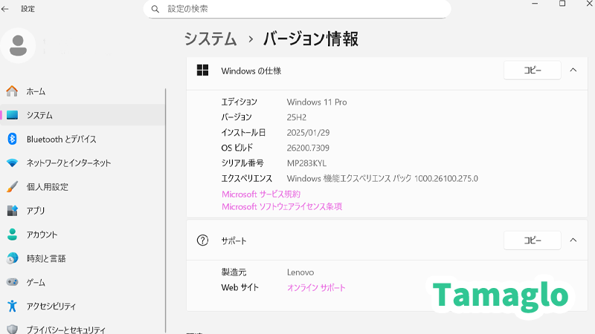Open ゲーム settings category
Viewport: 595px width, 334px height.
(x=36, y=282)
